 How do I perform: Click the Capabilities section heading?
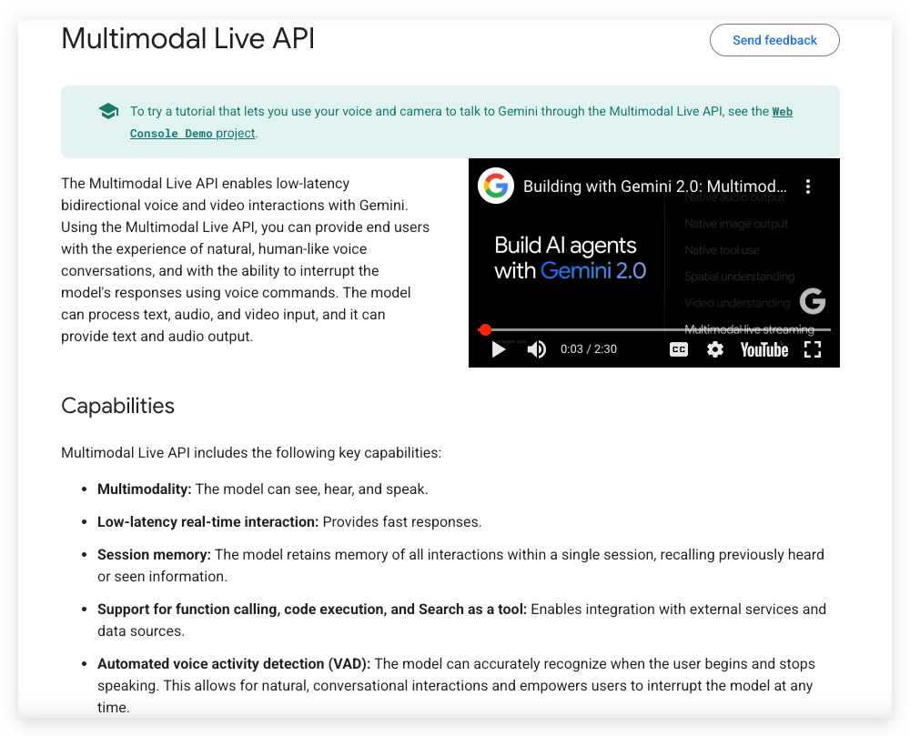117,407
